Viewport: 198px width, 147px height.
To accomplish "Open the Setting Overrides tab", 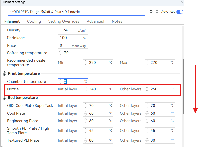I will pos(64,21).
